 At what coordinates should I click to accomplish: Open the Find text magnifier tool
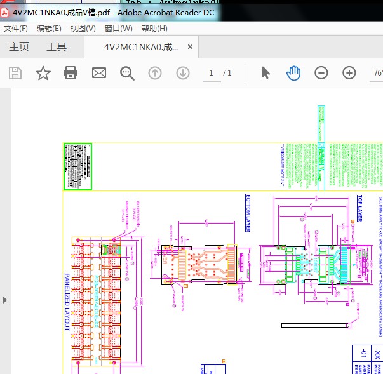point(127,73)
